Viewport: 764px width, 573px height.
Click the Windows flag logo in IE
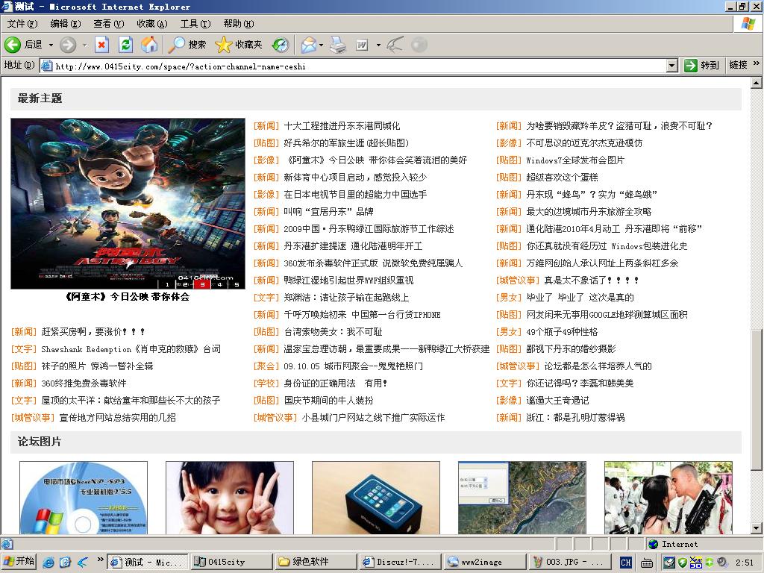[748, 23]
